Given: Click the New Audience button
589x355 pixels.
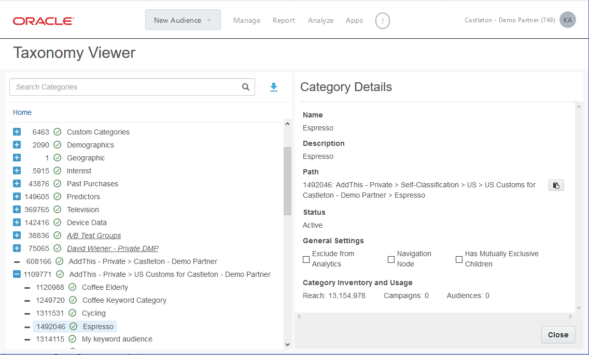Looking at the screenshot, I should [183, 20].
